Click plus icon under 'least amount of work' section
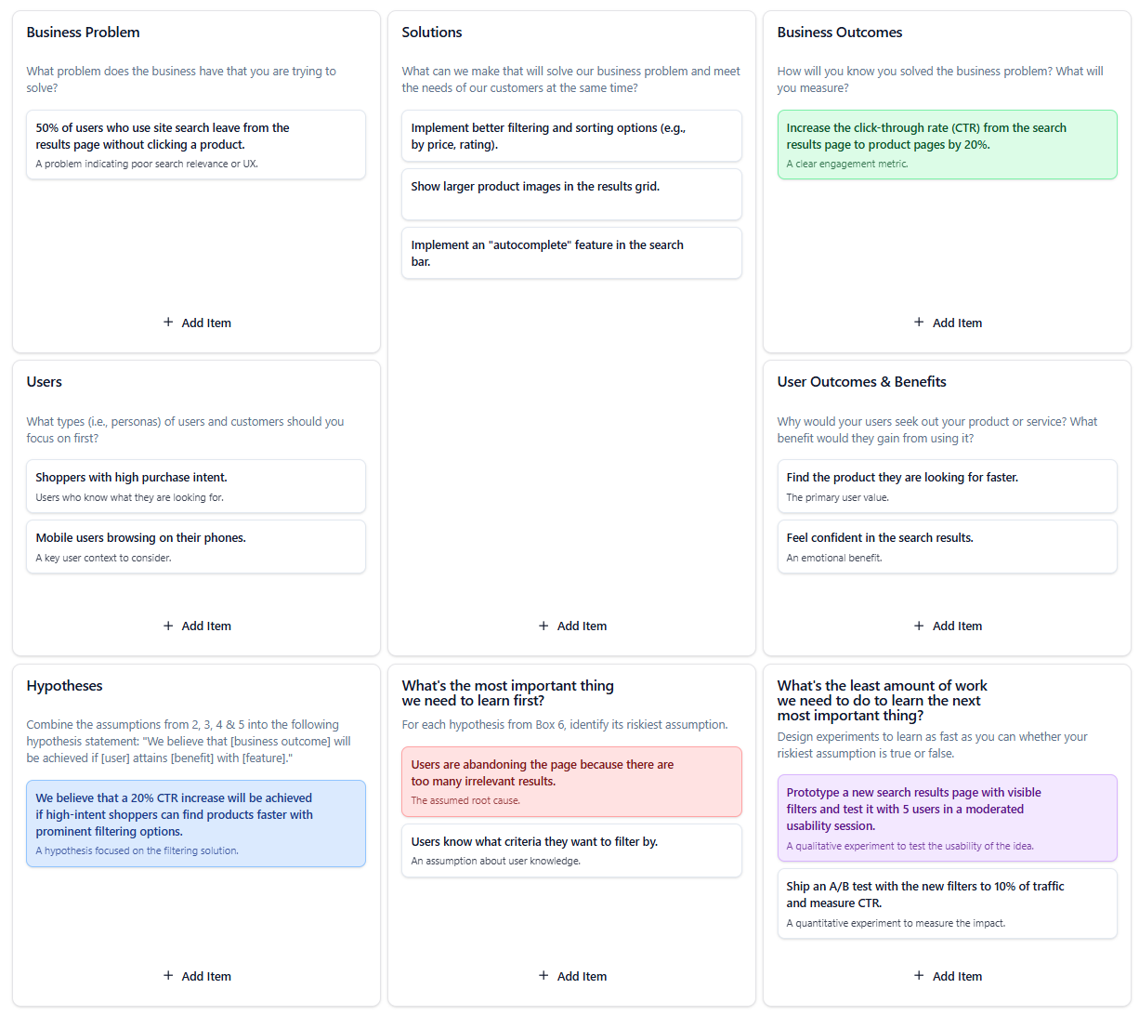This screenshot has height=1015, width=1139. [x=919, y=976]
